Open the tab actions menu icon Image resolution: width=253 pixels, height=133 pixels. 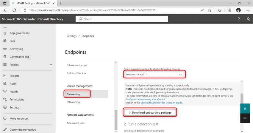click(5, 3)
